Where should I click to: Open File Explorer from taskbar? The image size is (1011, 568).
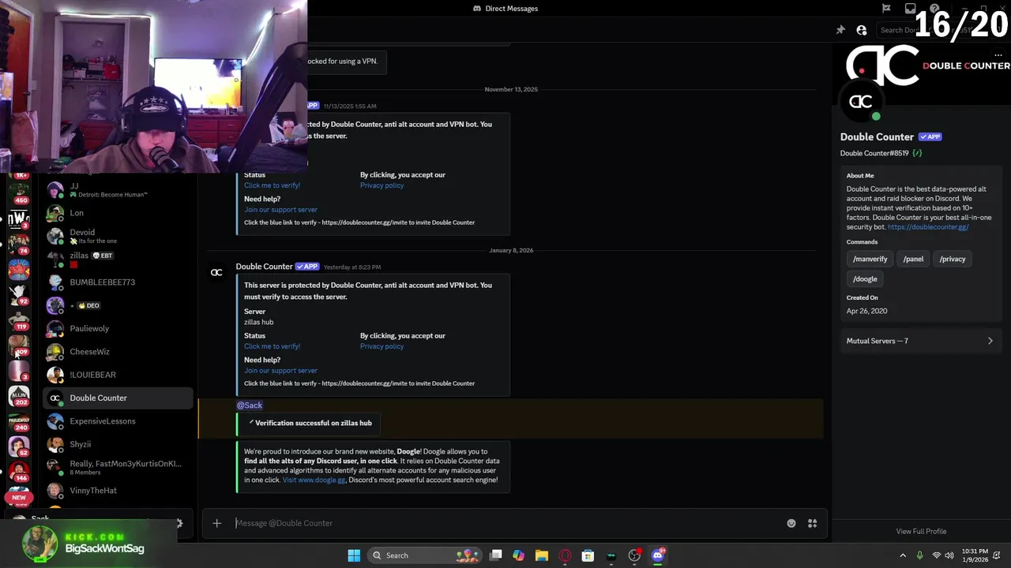tap(541, 555)
